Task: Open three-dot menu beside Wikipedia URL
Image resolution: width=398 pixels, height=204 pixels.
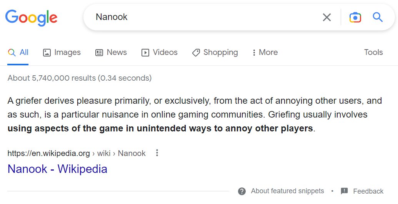Action: (x=157, y=153)
